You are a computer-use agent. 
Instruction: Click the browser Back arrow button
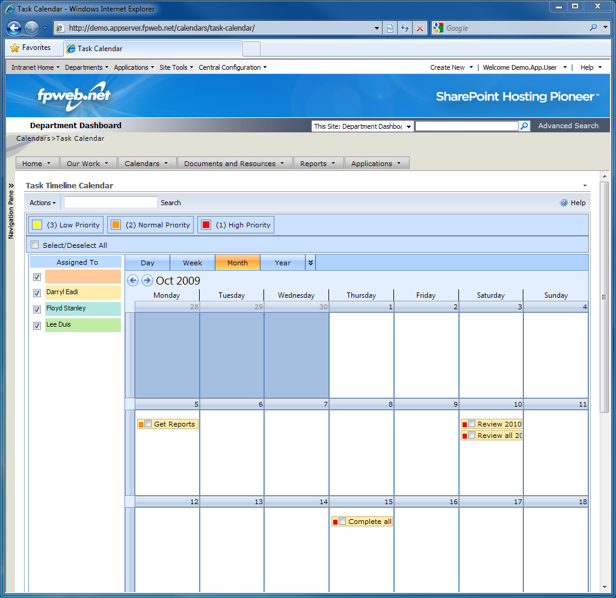14,28
